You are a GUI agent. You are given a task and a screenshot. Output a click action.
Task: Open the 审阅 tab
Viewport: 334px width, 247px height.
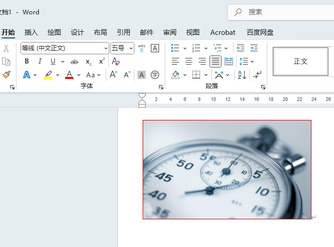coord(170,33)
